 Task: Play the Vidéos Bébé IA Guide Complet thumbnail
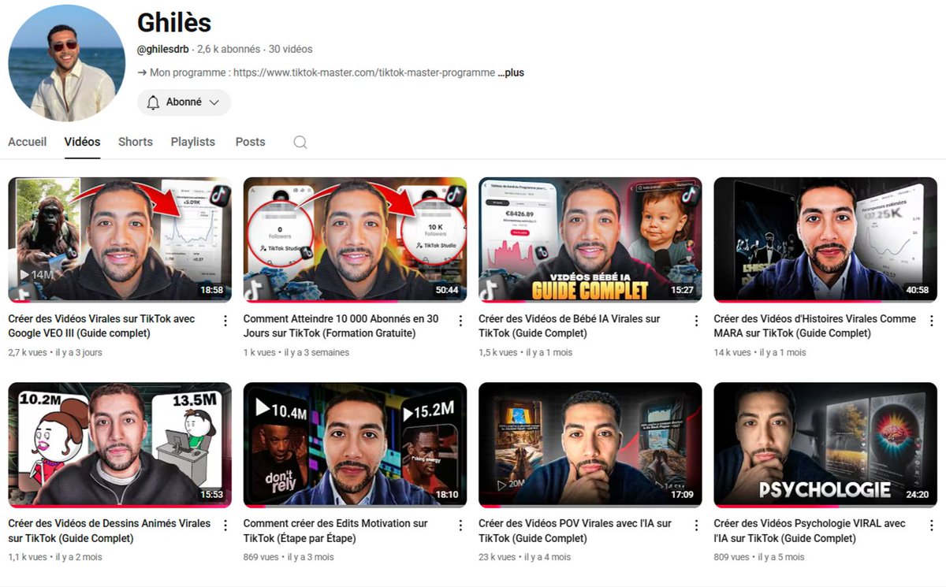590,240
